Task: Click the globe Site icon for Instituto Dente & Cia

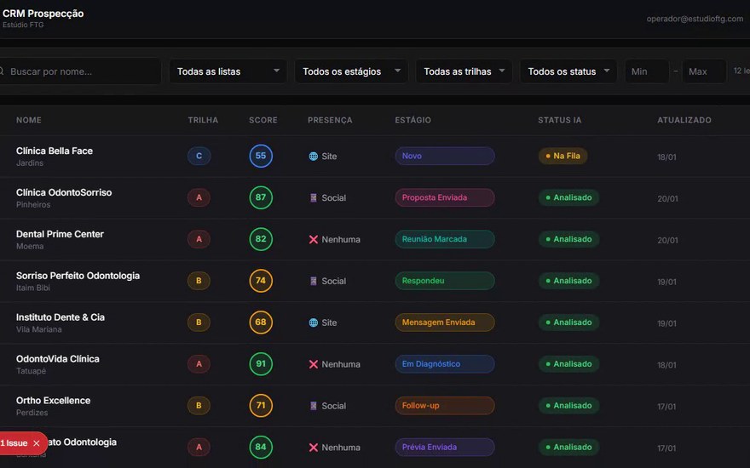Action: (x=314, y=322)
